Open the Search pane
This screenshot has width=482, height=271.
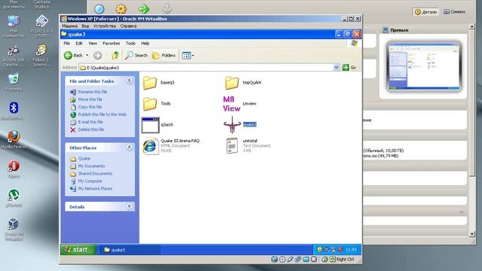coord(136,55)
